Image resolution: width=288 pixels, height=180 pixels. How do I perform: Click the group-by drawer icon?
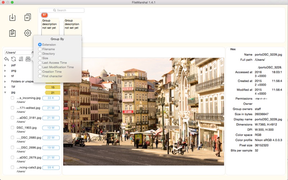pyautogui.click(x=28, y=59)
